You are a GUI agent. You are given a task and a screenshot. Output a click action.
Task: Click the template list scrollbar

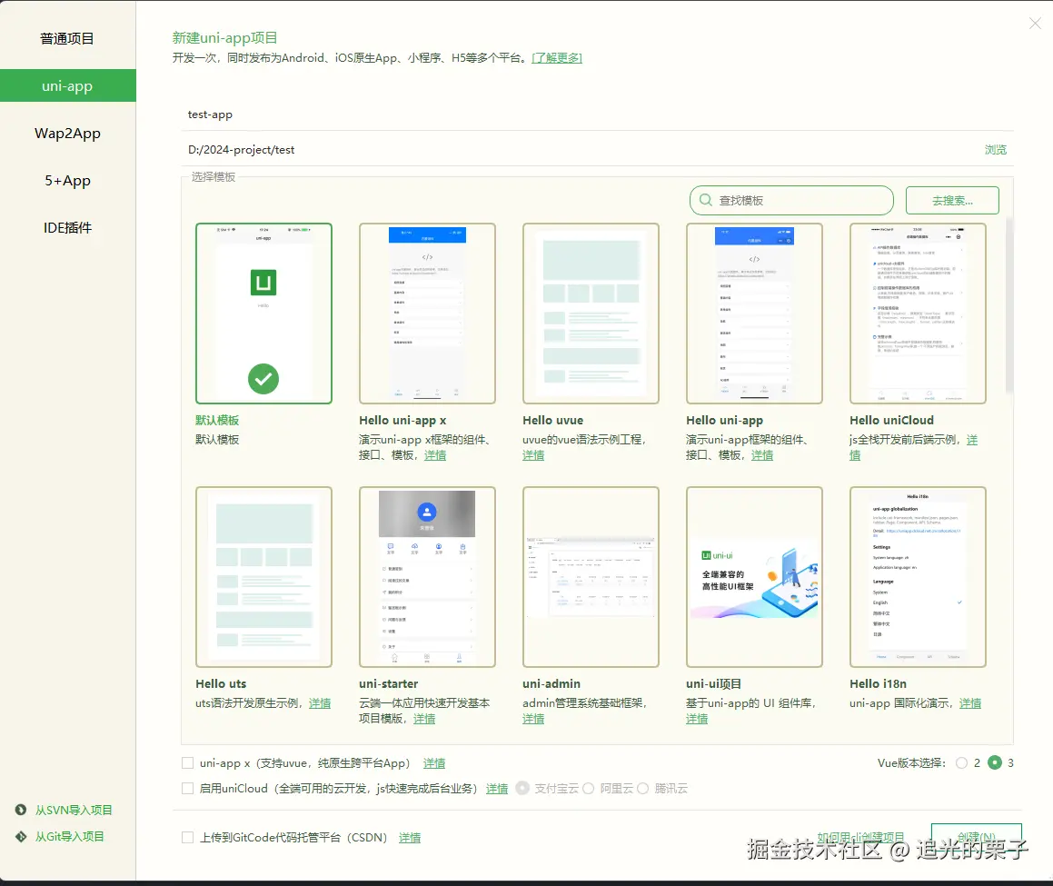[1009, 305]
